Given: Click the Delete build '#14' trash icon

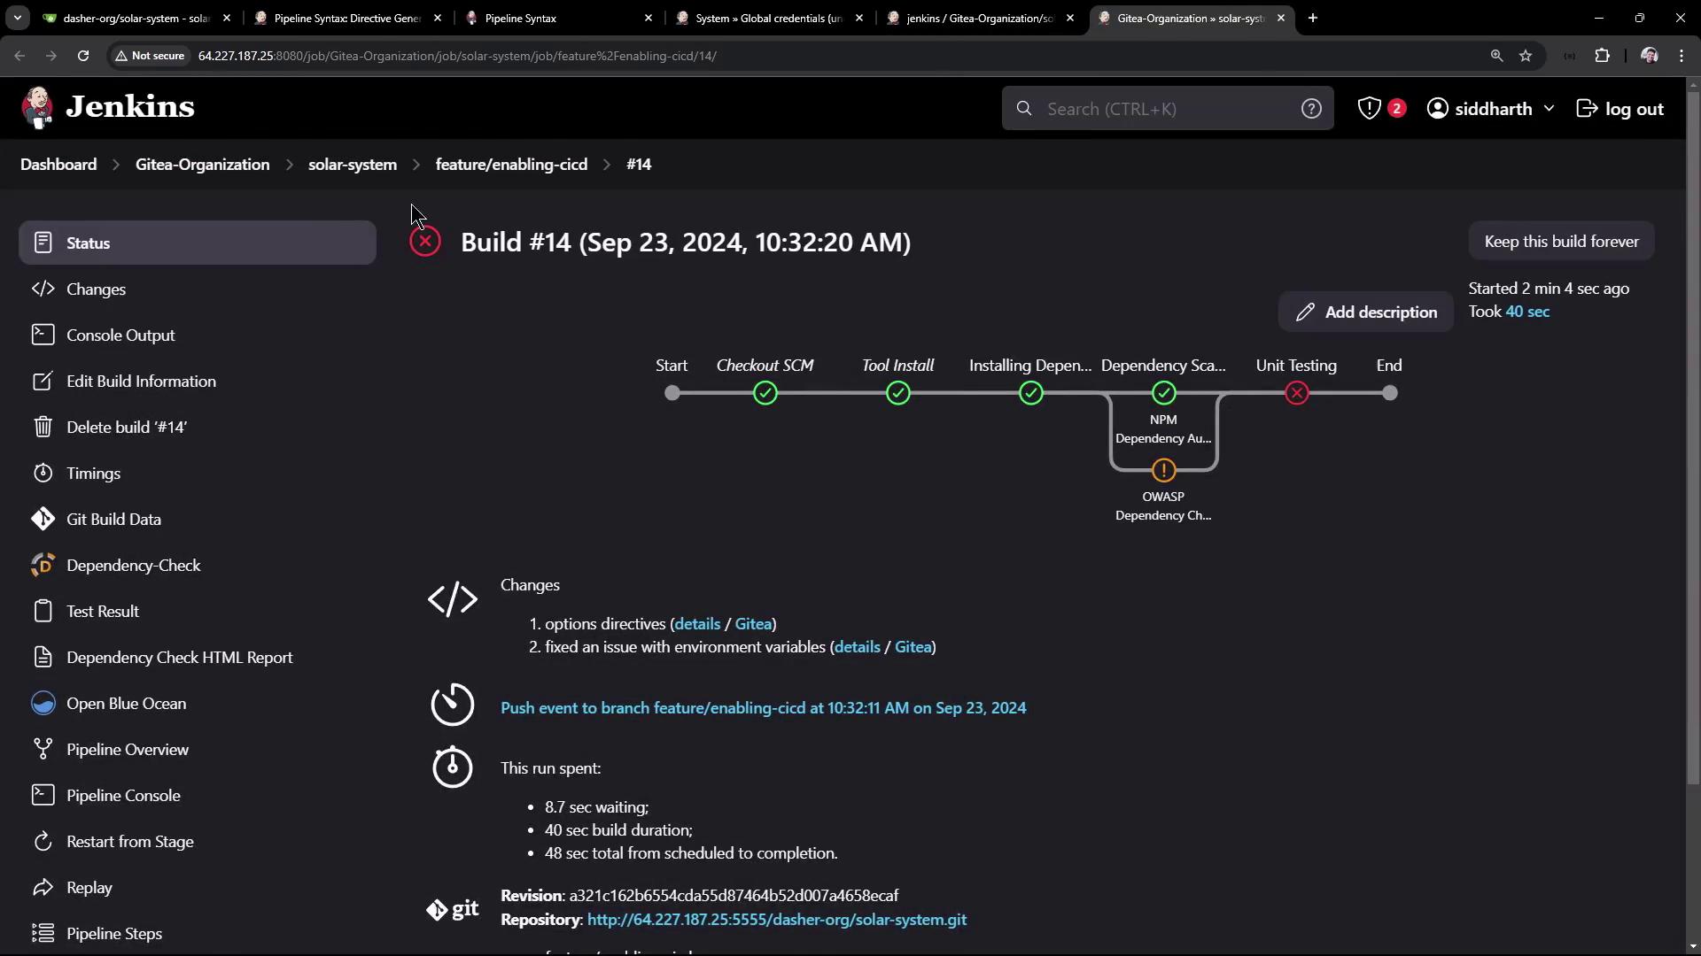Looking at the screenshot, I should click(43, 427).
